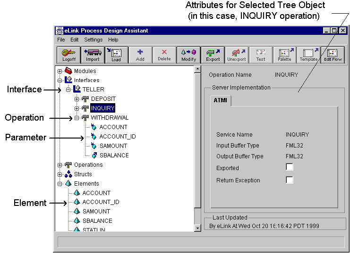Screen dimensions: 350x253
Task: Click the Test toolbar button
Action: pos(261,55)
